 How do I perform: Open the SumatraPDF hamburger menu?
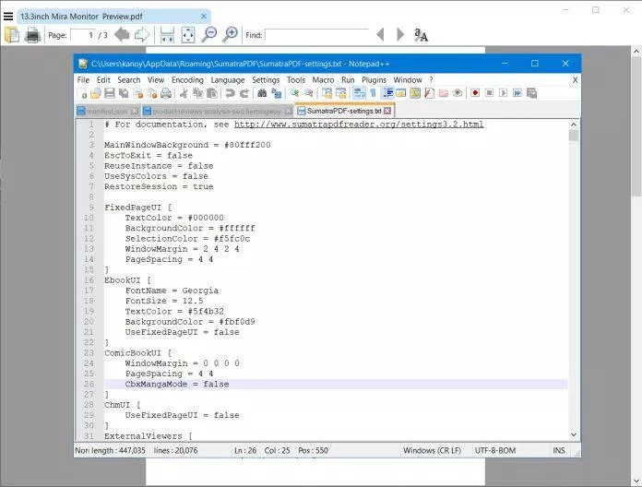(8, 16)
